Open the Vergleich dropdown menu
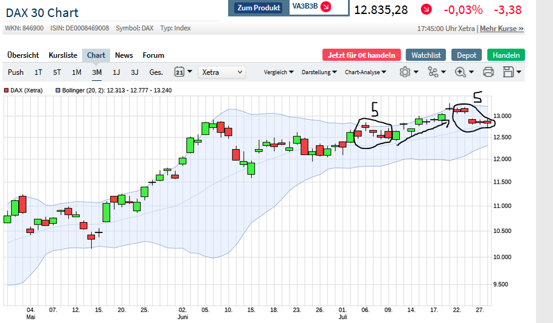553x323 pixels. pyautogui.click(x=279, y=72)
